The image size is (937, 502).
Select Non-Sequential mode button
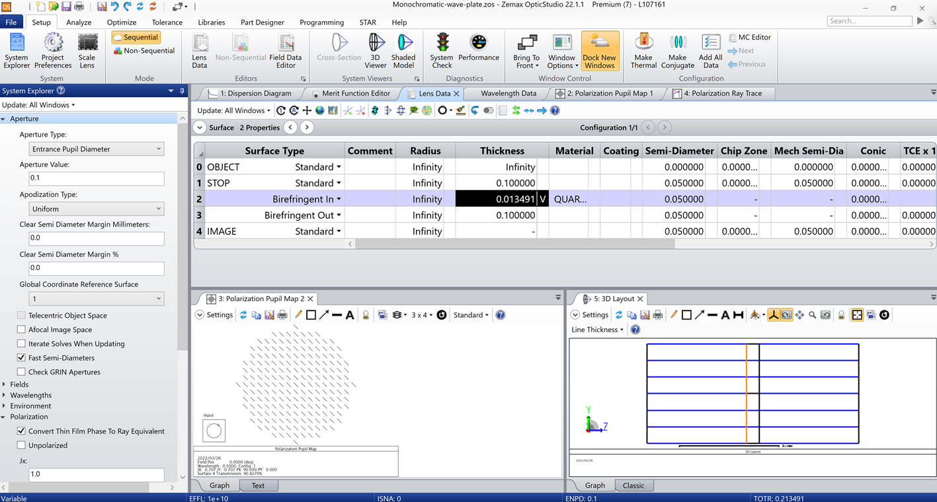pos(144,51)
